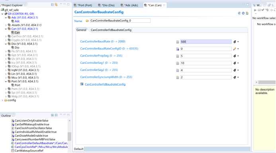Open the workflow book icon
Viewport: 276px width, 153px height.
point(259,10)
